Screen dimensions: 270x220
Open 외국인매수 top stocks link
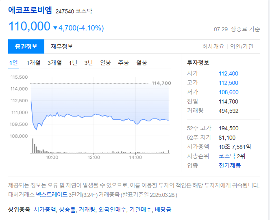coord(112,210)
